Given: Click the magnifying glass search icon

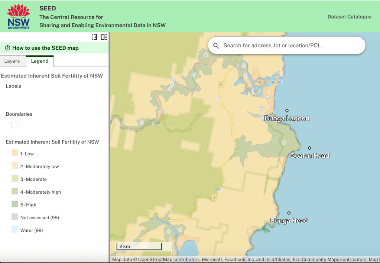Looking at the screenshot, I should (x=216, y=46).
